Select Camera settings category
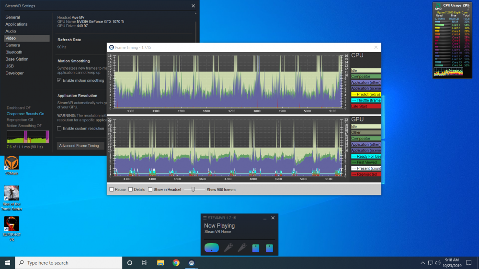 coord(12,45)
